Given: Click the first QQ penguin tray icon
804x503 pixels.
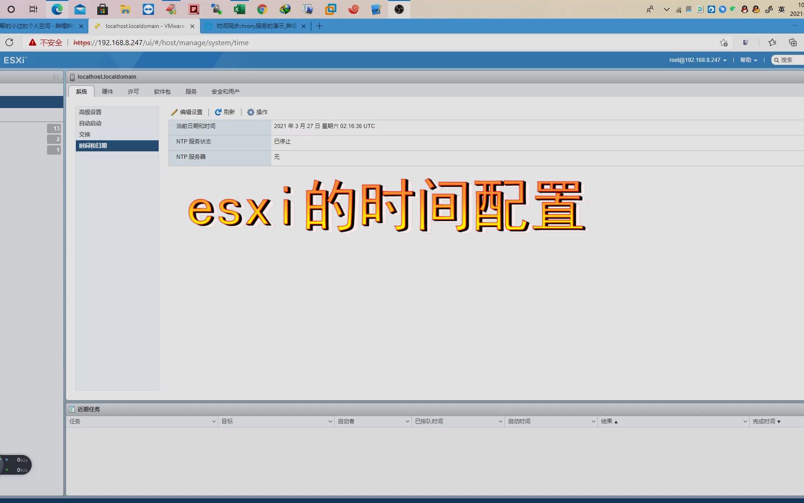Looking at the screenshot, I should [744, 9].
